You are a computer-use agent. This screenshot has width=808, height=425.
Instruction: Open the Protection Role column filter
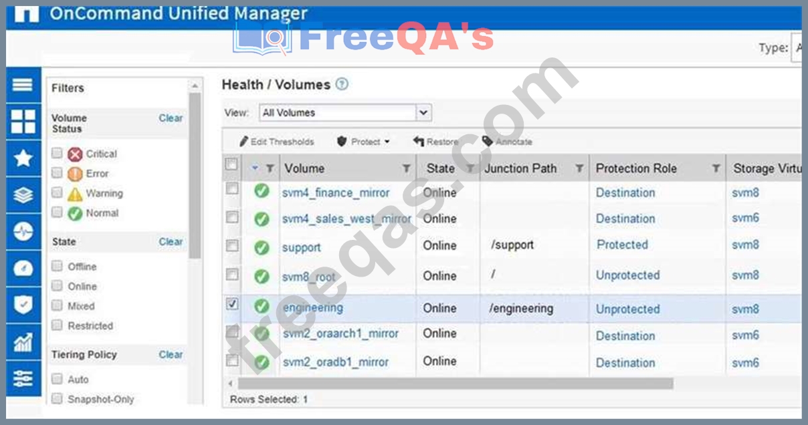tap(716, 169)
